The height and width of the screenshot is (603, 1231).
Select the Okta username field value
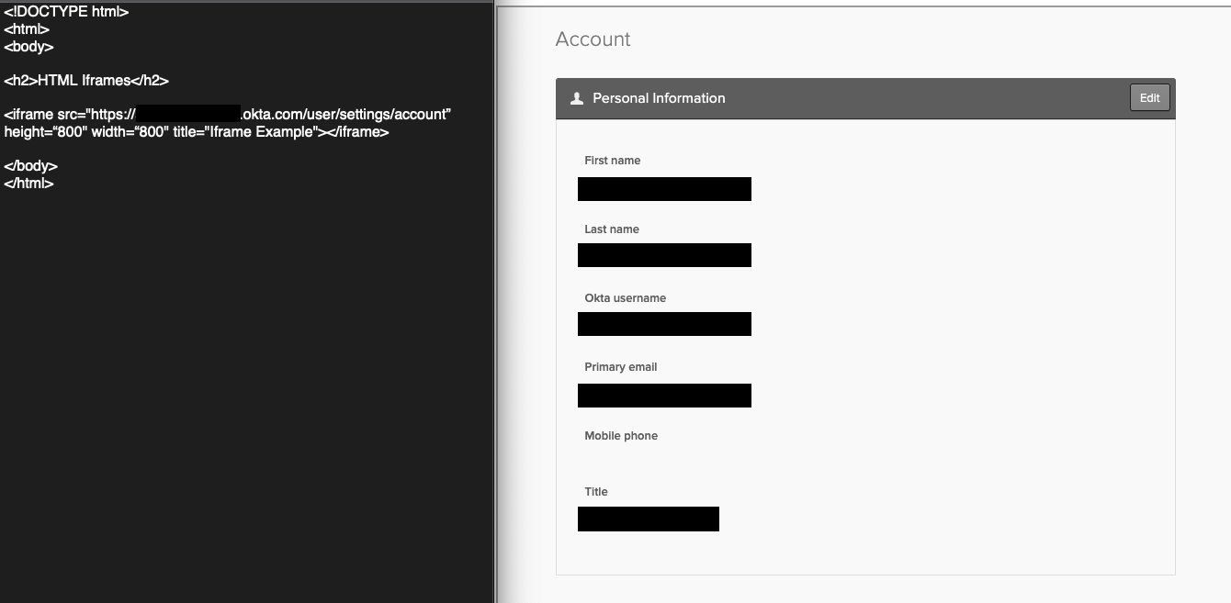664,324
